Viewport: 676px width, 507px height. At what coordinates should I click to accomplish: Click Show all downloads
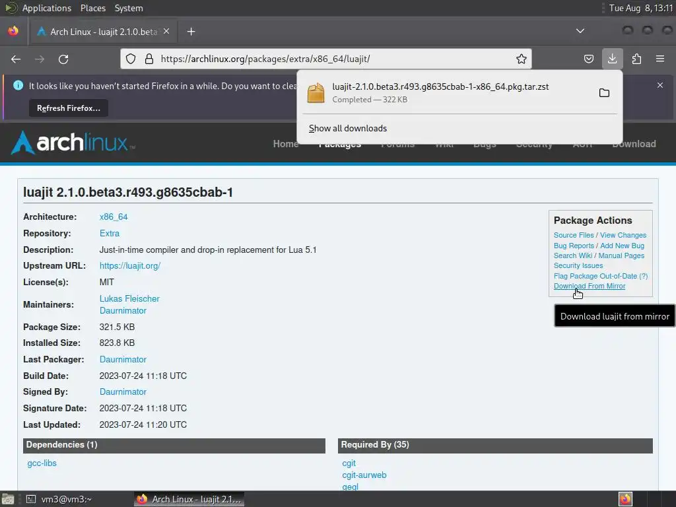click(x=348, y=129)
